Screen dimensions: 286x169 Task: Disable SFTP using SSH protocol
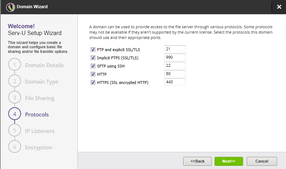click(93, 66)
